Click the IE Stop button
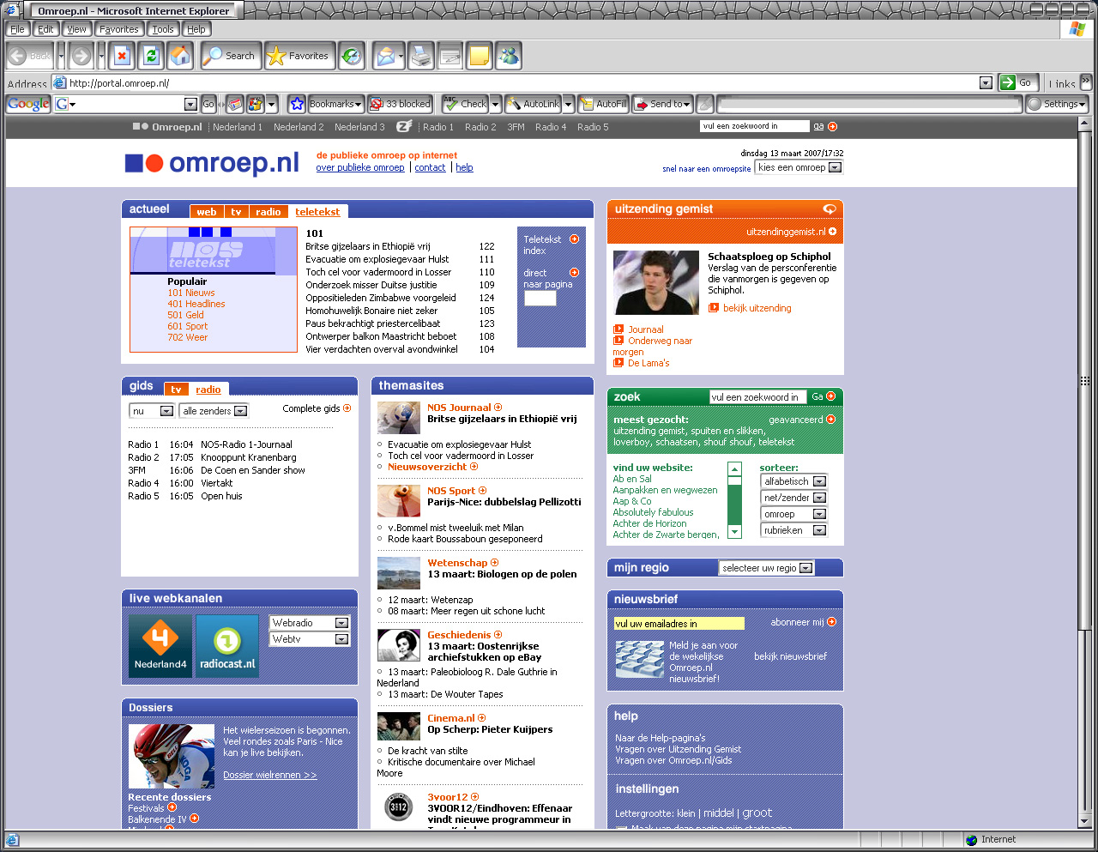The image size is (1098, 852). pos(122,56)
